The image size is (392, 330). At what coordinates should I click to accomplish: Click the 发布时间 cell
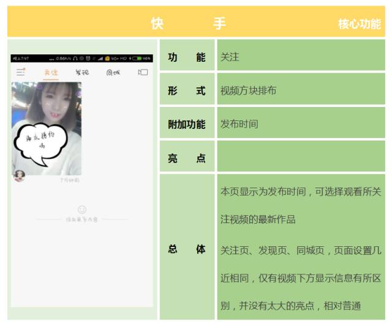pos(301,122)
